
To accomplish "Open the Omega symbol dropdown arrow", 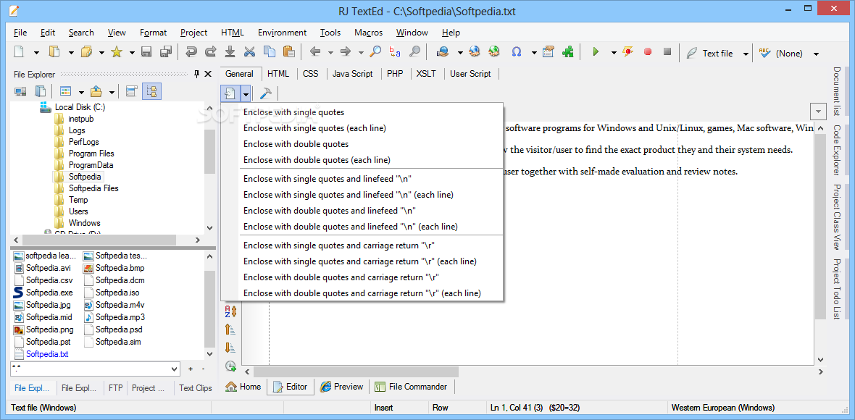I will point(534,53).
